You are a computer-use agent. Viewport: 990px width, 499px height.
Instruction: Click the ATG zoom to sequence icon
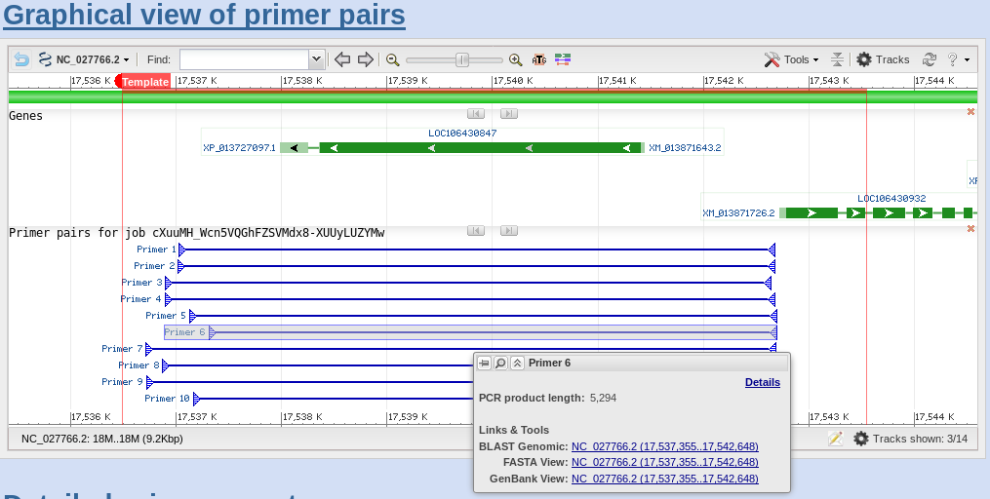pyautogui.click(x=539, y=59)
